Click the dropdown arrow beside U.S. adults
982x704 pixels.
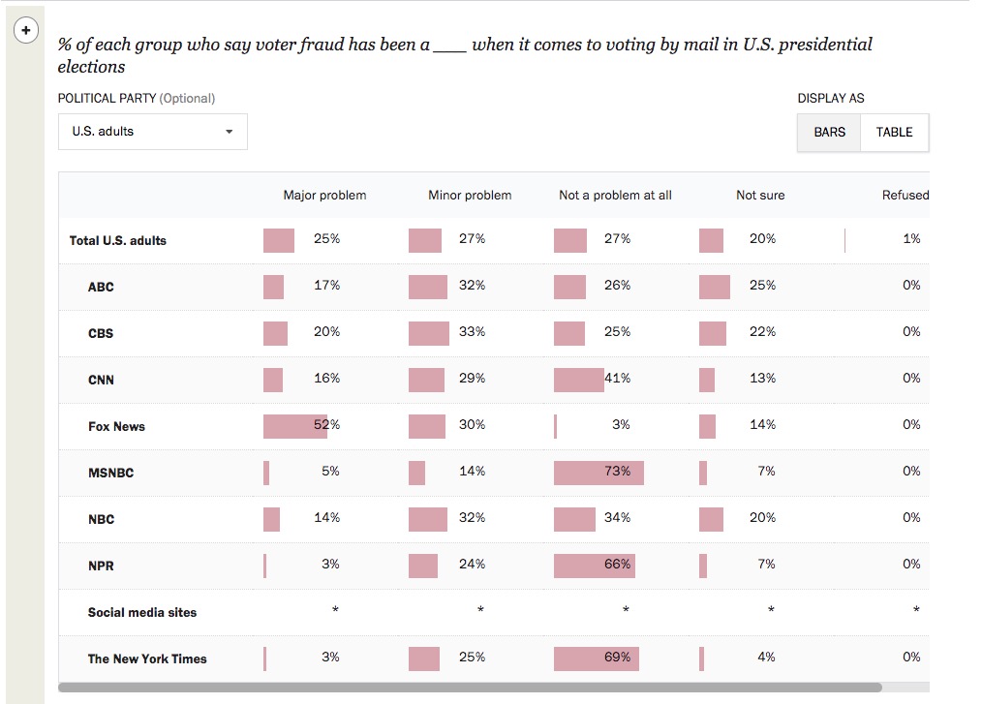pyautogui.click(x=230, y=132)
